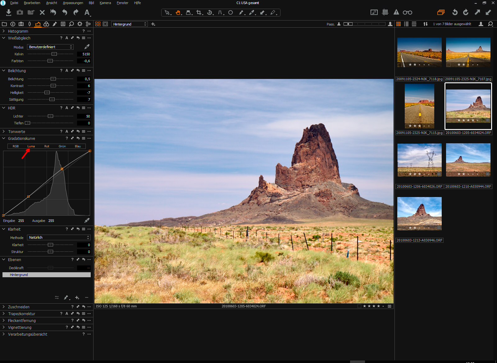The image size is (497, 363).
Task: Select the Crop tool
Action: pyautogui.click(x=199, y=13)
